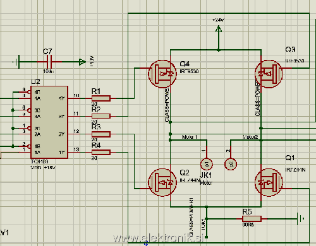Screen dimensions: 316x246
Task: Click motor connector pin 2 circle
Action: pyautogui.click(x=231, y=164)
